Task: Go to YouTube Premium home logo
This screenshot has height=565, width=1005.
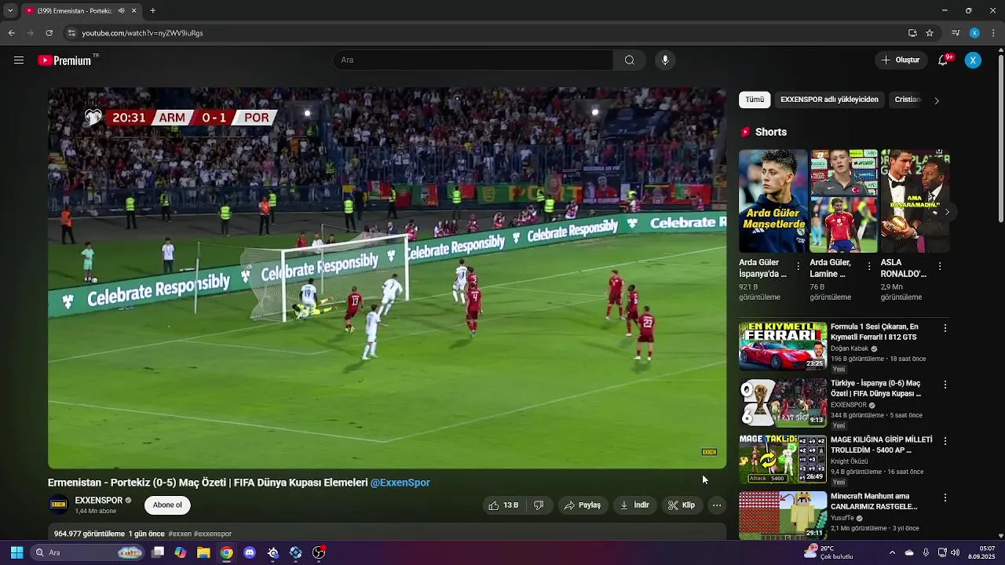Action: point(65,60)
